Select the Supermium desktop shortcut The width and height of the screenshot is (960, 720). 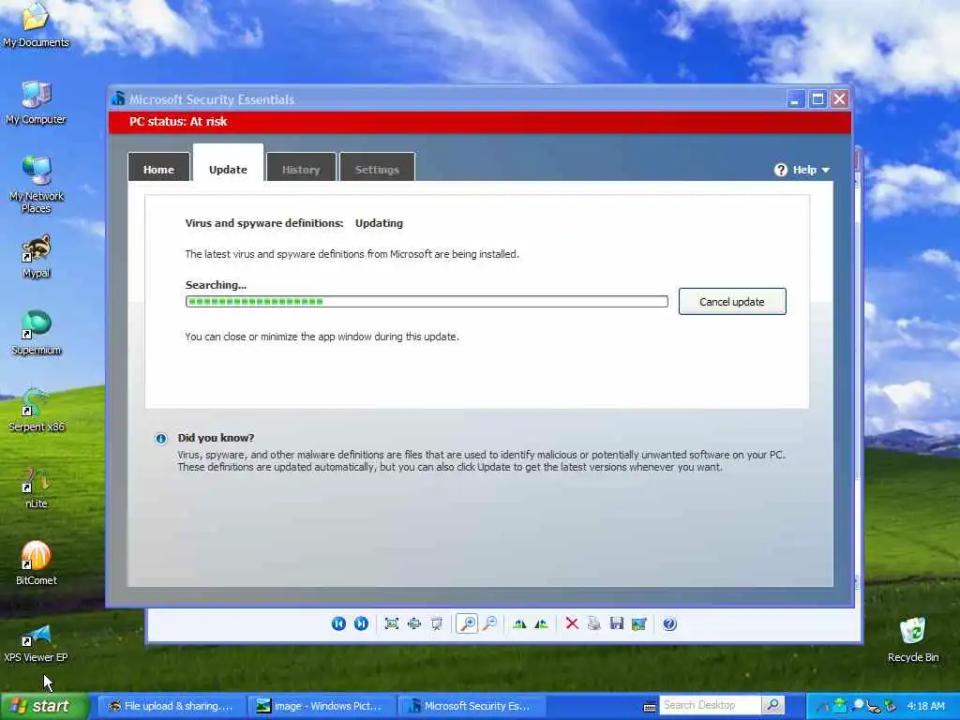(x=37, y=333)
